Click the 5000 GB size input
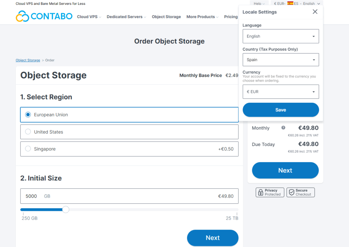349x247 pixels. tap(129, 196)
